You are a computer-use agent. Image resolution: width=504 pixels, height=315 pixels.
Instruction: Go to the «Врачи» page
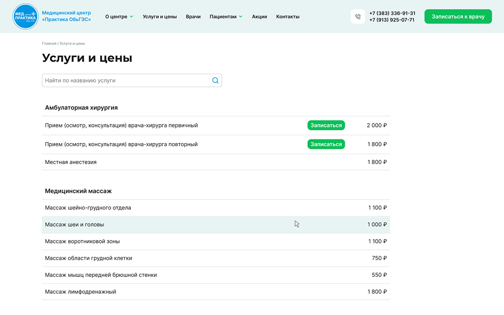coord(193,17)
